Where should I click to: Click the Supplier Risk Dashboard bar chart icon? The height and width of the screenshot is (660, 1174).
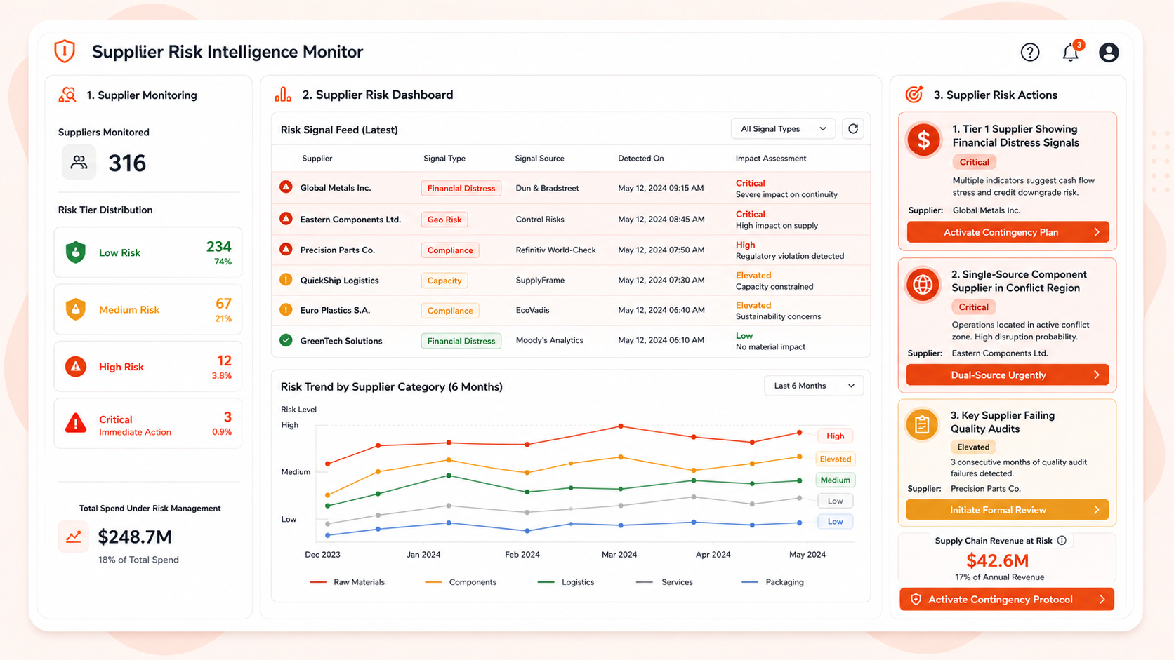point(283,95)
